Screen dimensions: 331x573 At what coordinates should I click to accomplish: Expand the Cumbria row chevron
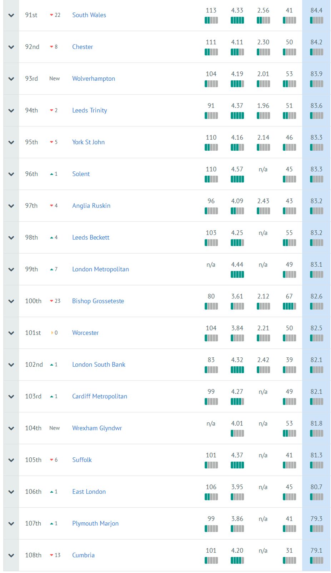click(x=11, y=556)
